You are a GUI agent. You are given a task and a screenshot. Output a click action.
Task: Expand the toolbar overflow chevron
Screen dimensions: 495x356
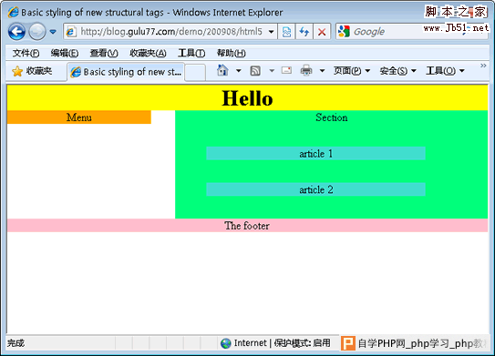pyautogui.click(x=483, y=66)
